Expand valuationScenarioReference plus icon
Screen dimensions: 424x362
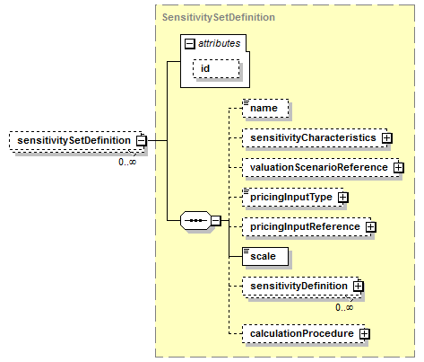[x=398, y=167]
